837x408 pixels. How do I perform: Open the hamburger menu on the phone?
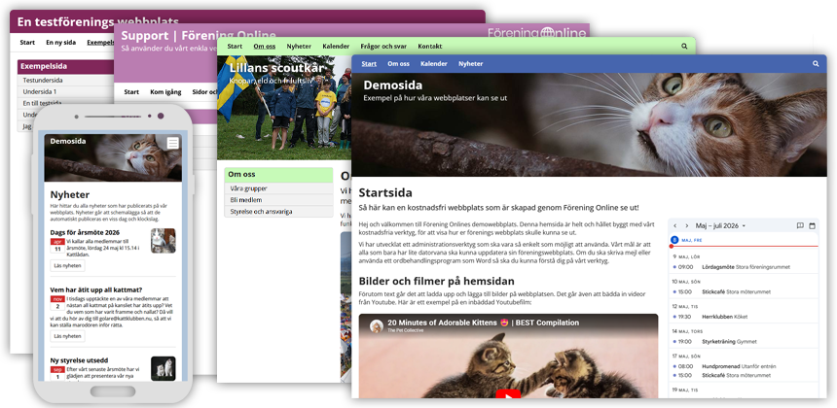(x=172, y=143)
